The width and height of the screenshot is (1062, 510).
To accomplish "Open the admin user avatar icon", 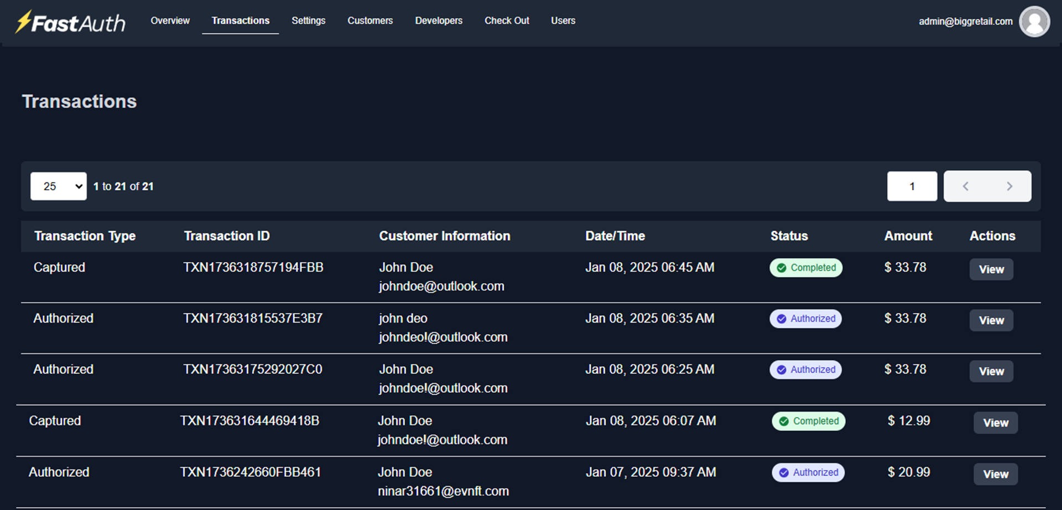I will coord(1034,22).
